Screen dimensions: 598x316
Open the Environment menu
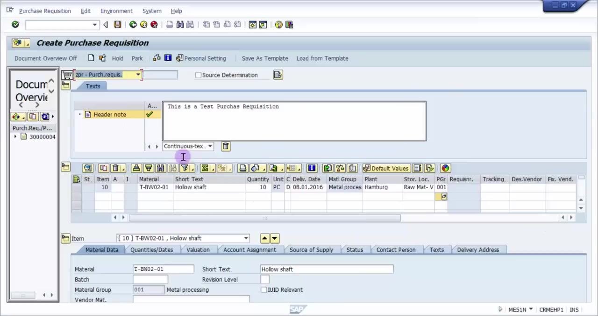116,11
